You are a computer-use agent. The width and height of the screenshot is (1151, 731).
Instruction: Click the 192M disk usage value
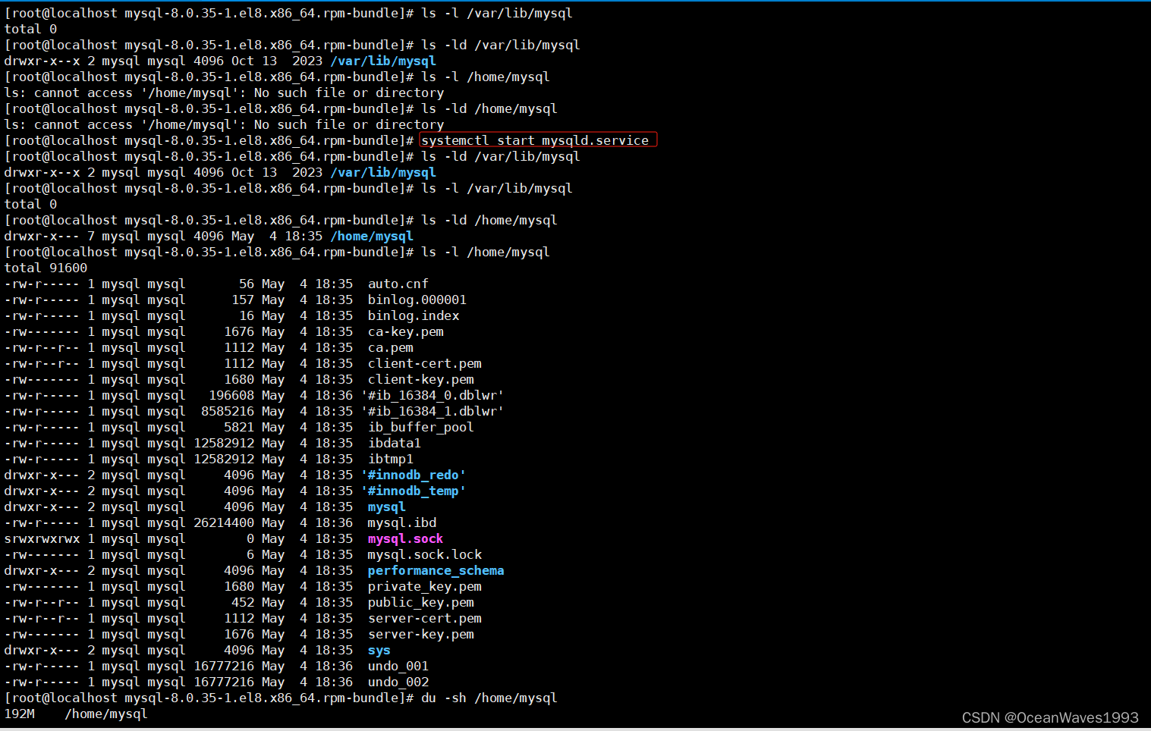coord(19,714)
